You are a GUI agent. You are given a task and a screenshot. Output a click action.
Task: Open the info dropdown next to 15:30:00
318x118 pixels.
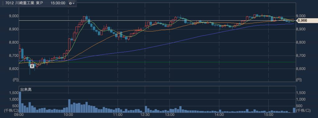[71, 3]
